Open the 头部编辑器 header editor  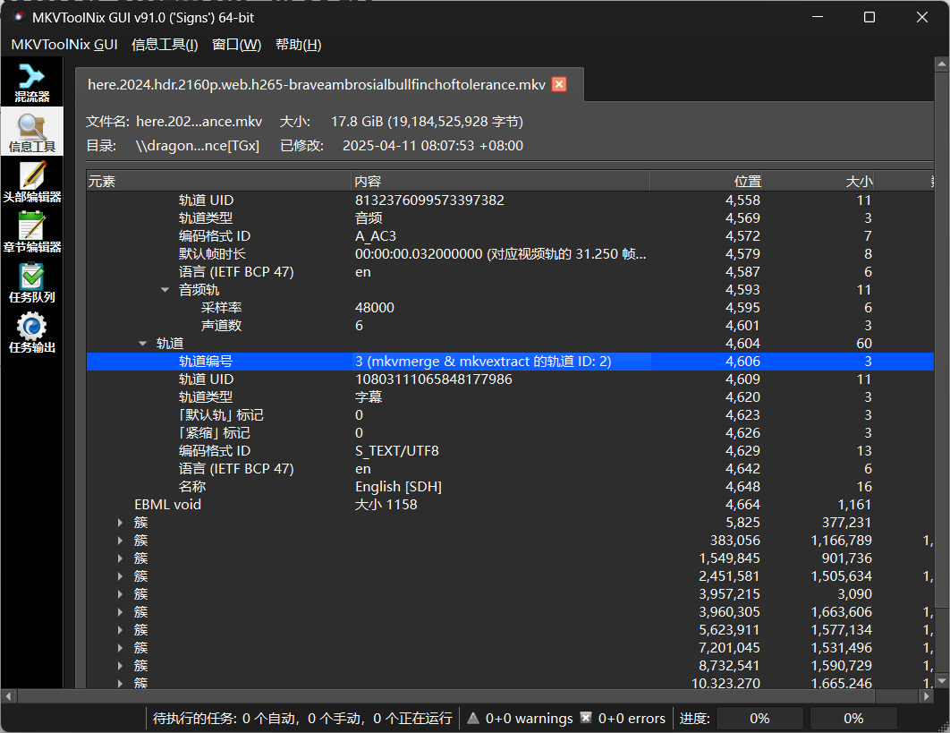[x=31, y=182]
